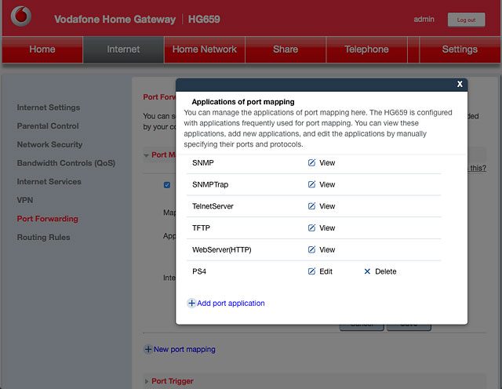502x389 pixels.
Task: Open the Internet tab
Action: (x=123, y=49)
